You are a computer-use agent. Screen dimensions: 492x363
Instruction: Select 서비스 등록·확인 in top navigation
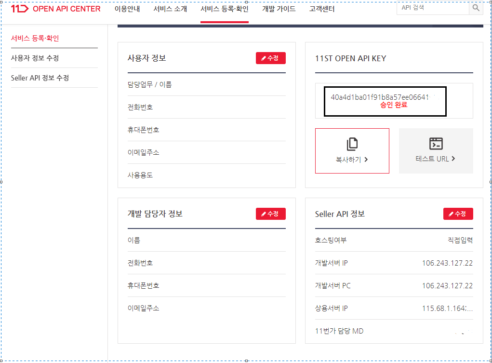[x=225, y=9]
